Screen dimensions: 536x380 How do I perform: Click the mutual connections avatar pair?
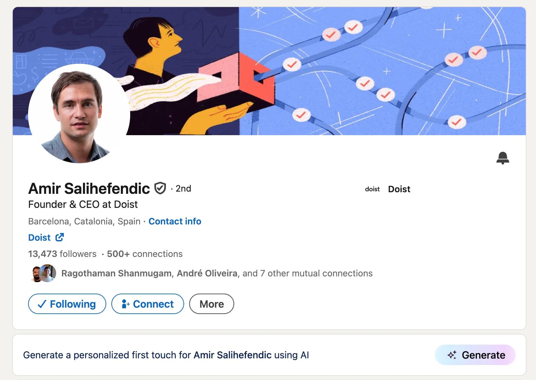44,274
